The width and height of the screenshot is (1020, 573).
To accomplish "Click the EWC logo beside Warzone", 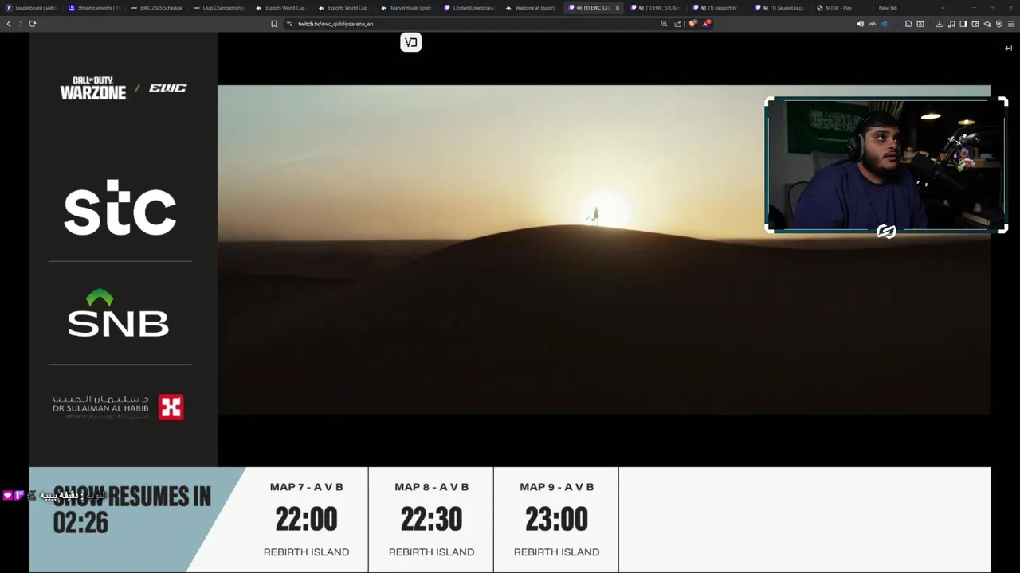I will (167, 88).
